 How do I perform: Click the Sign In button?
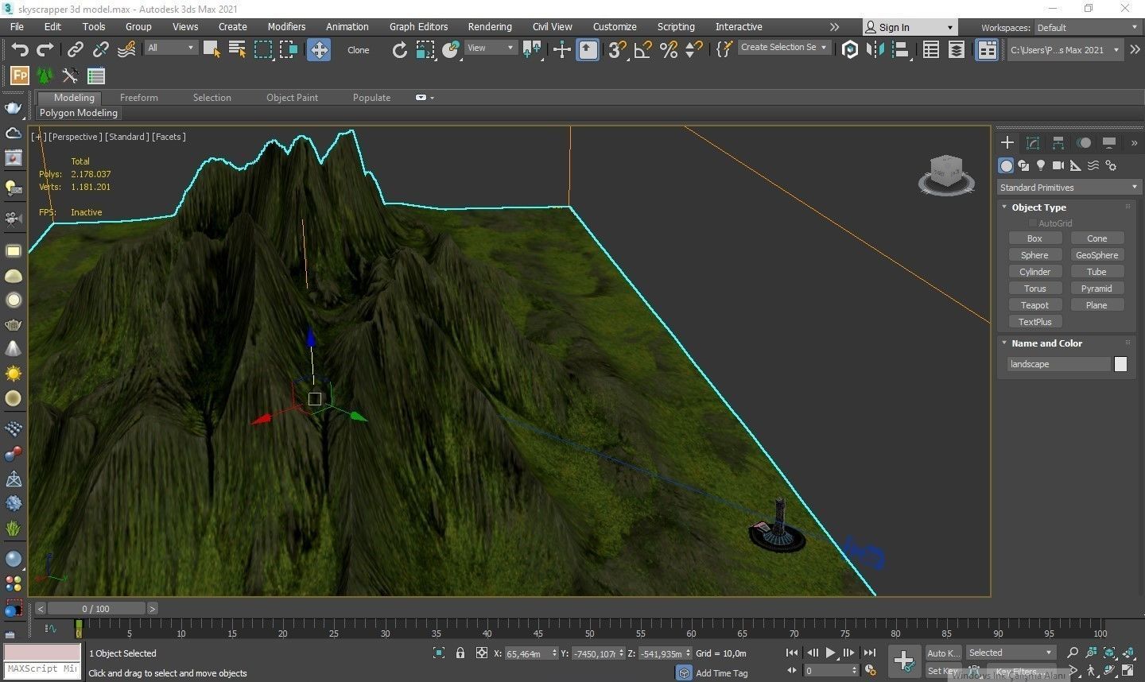(x=909, y=28)
